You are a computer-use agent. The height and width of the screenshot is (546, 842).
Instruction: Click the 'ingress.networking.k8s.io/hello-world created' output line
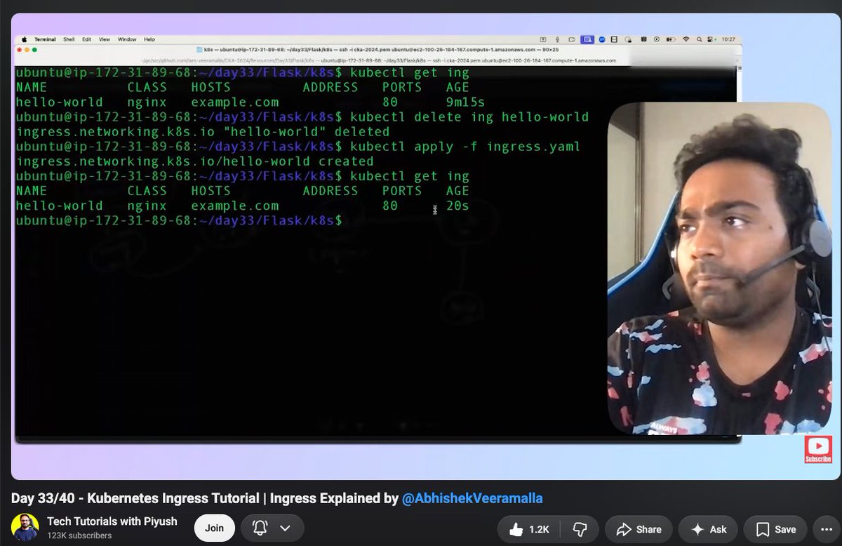click(x=195, y=161)
